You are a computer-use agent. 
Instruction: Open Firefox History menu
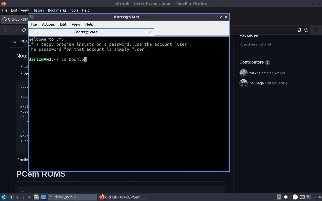tap(38, 10)
